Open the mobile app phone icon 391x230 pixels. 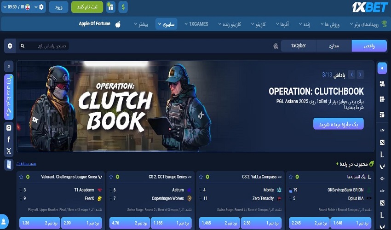(9, 165)
